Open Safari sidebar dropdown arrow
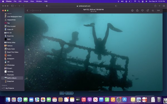This screenshot has height=104, width=167. click(16, 6)
